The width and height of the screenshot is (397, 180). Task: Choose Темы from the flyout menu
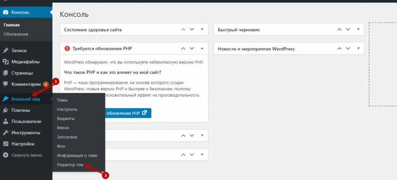click(x=62, y=100)
